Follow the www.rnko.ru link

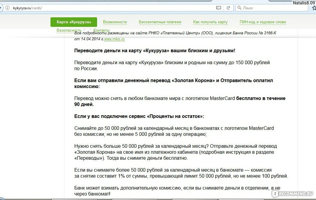(114, 39)
